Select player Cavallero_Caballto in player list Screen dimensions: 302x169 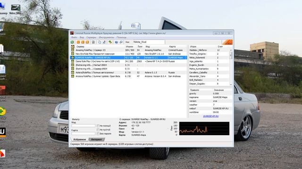click(209, 72)
